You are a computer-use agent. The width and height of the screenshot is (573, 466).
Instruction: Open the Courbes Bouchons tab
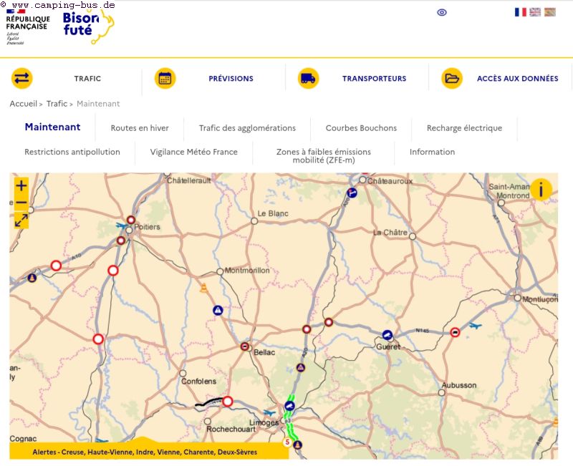(361, 128)
